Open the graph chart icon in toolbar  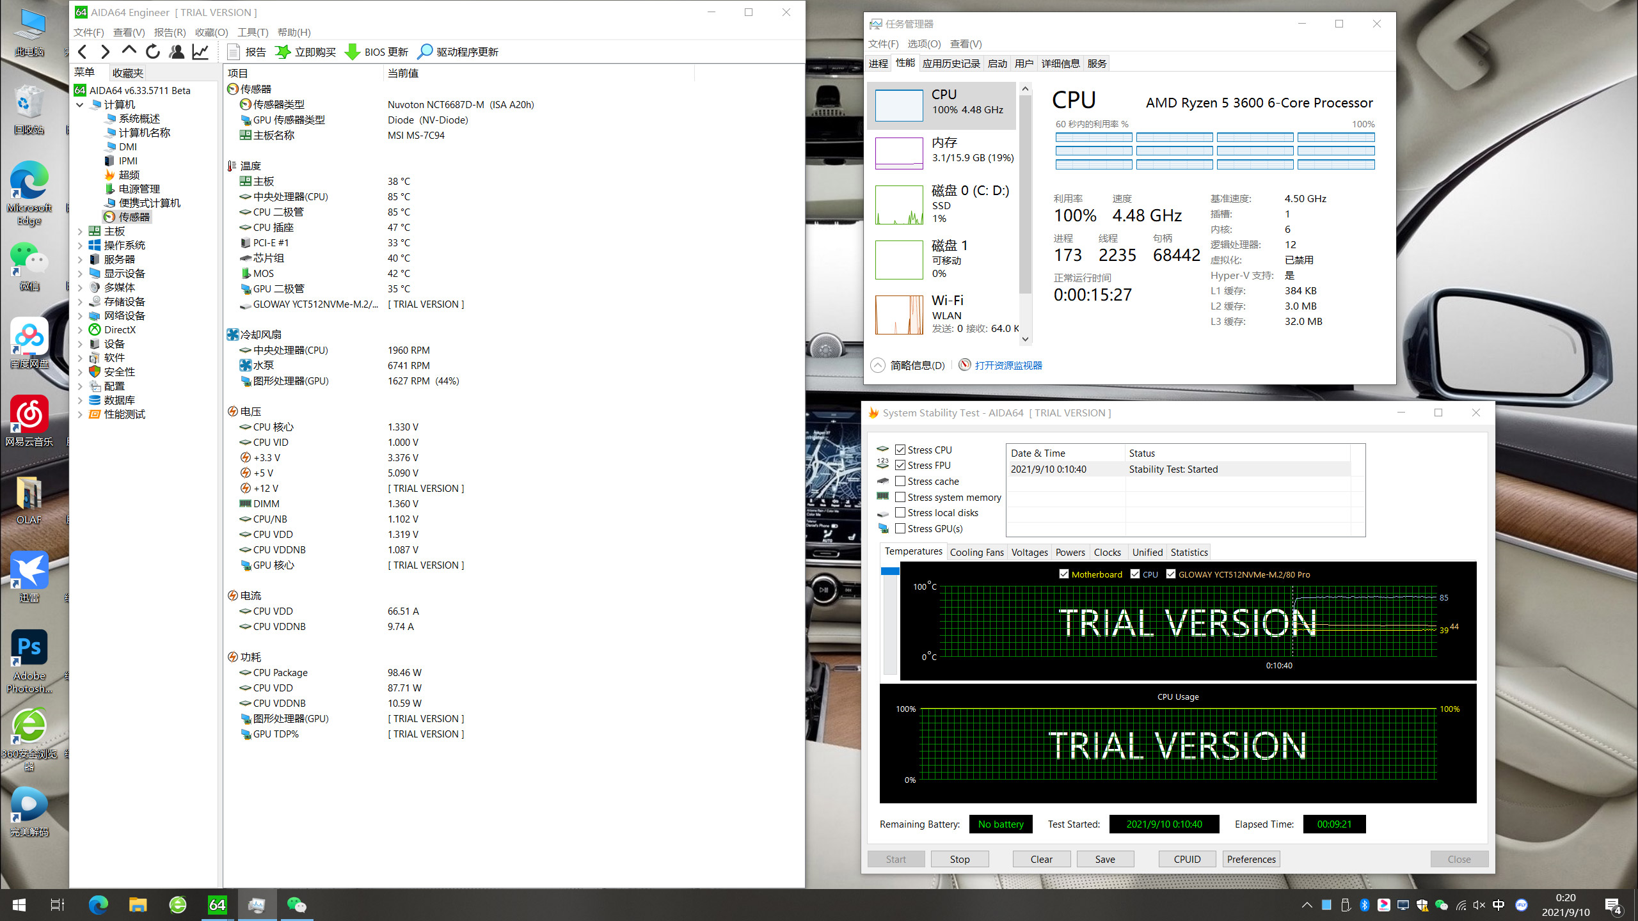point(200,52)
